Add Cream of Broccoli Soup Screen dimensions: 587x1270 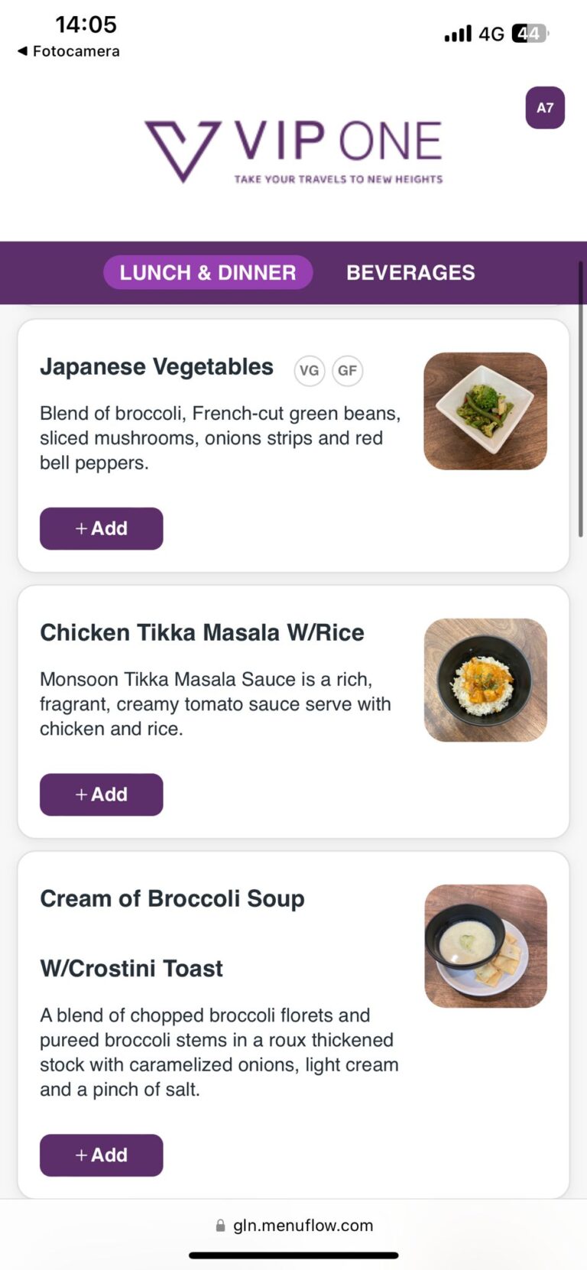click(102, 1155)
